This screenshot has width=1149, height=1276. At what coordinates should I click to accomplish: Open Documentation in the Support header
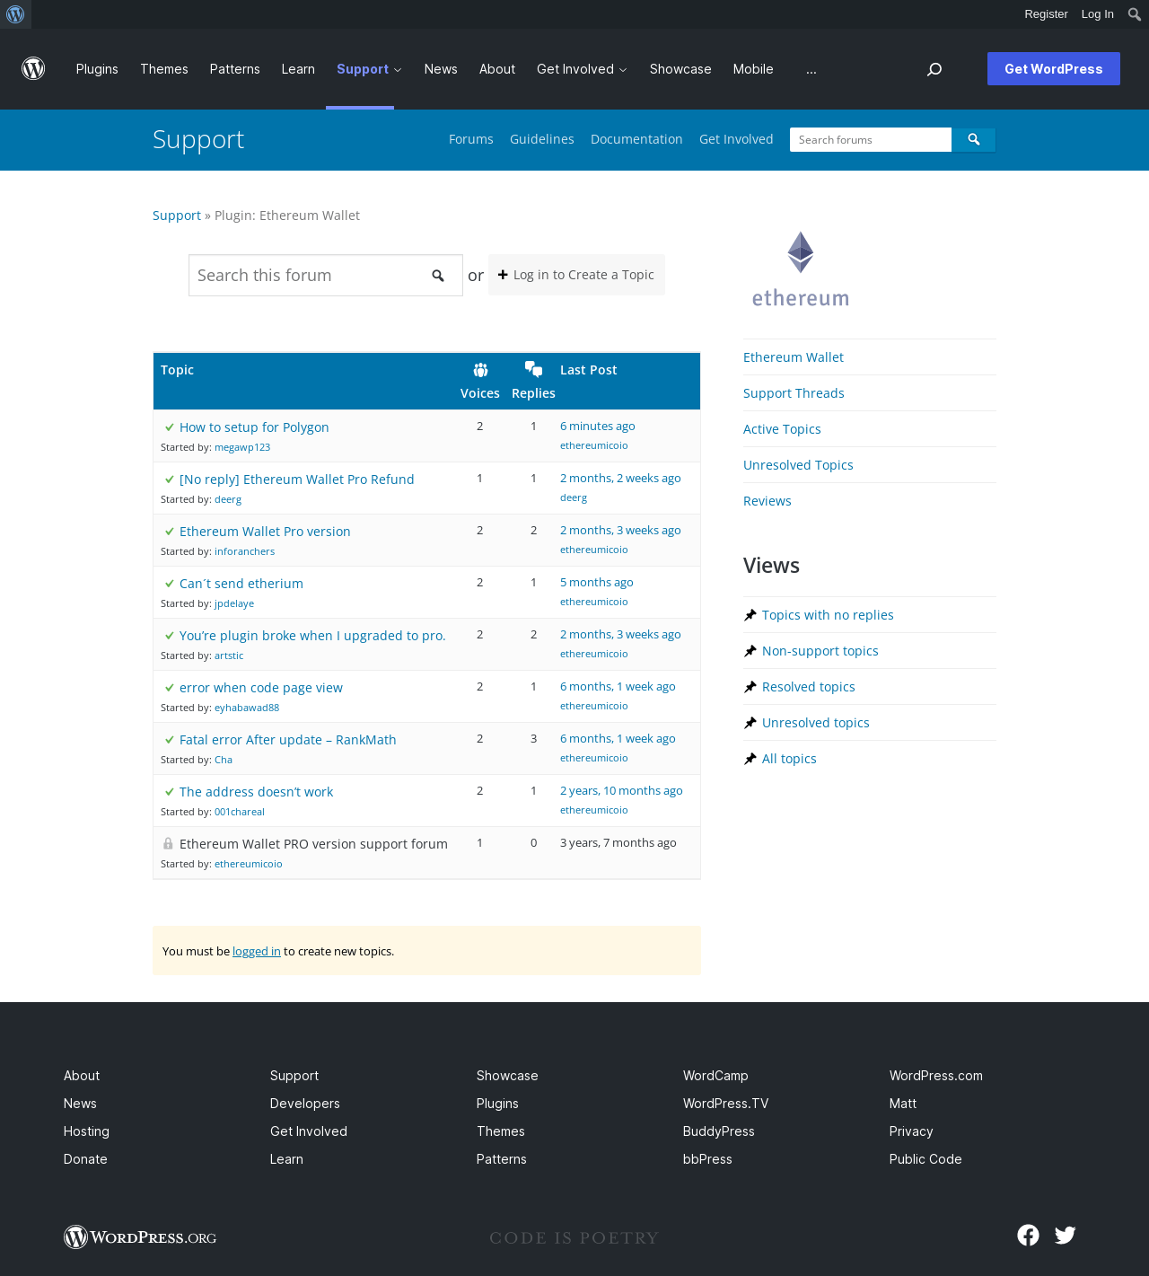pos(636,139)
